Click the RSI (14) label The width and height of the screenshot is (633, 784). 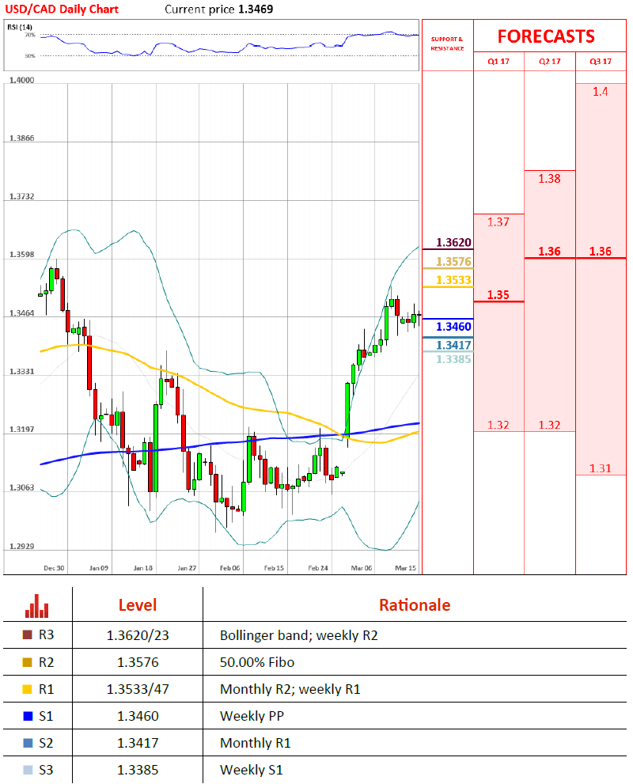click(x=20, y=27)
